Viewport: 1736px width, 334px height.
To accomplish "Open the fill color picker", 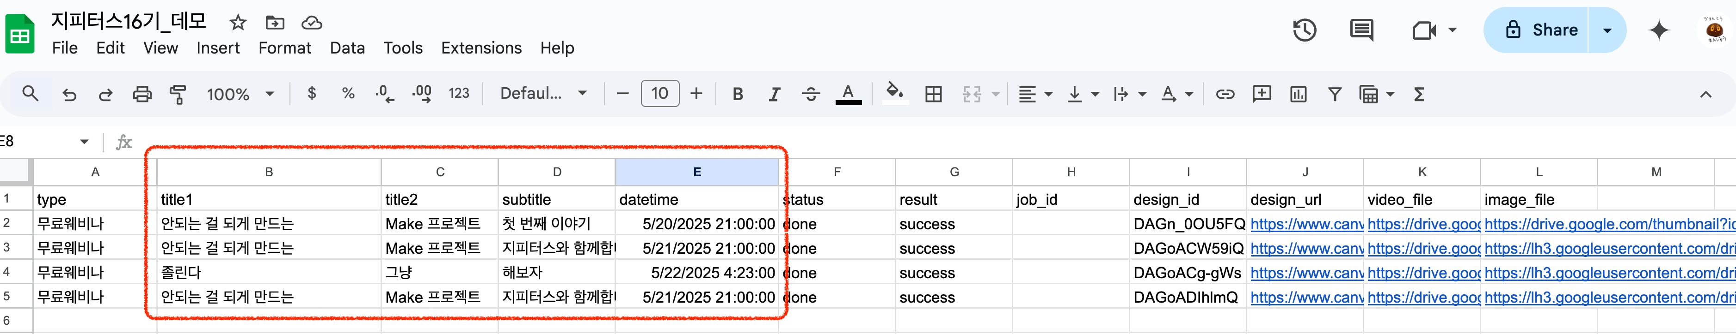I will pos(894,93).
